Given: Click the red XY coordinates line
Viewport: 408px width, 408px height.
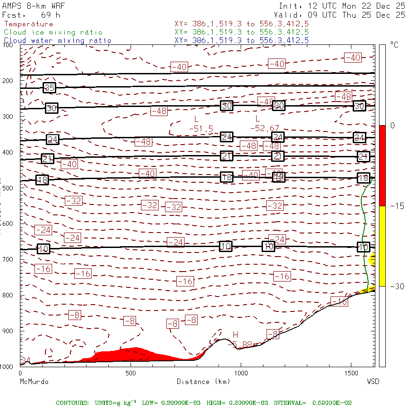Looking at the screenshot, I should tap(242, 24).
